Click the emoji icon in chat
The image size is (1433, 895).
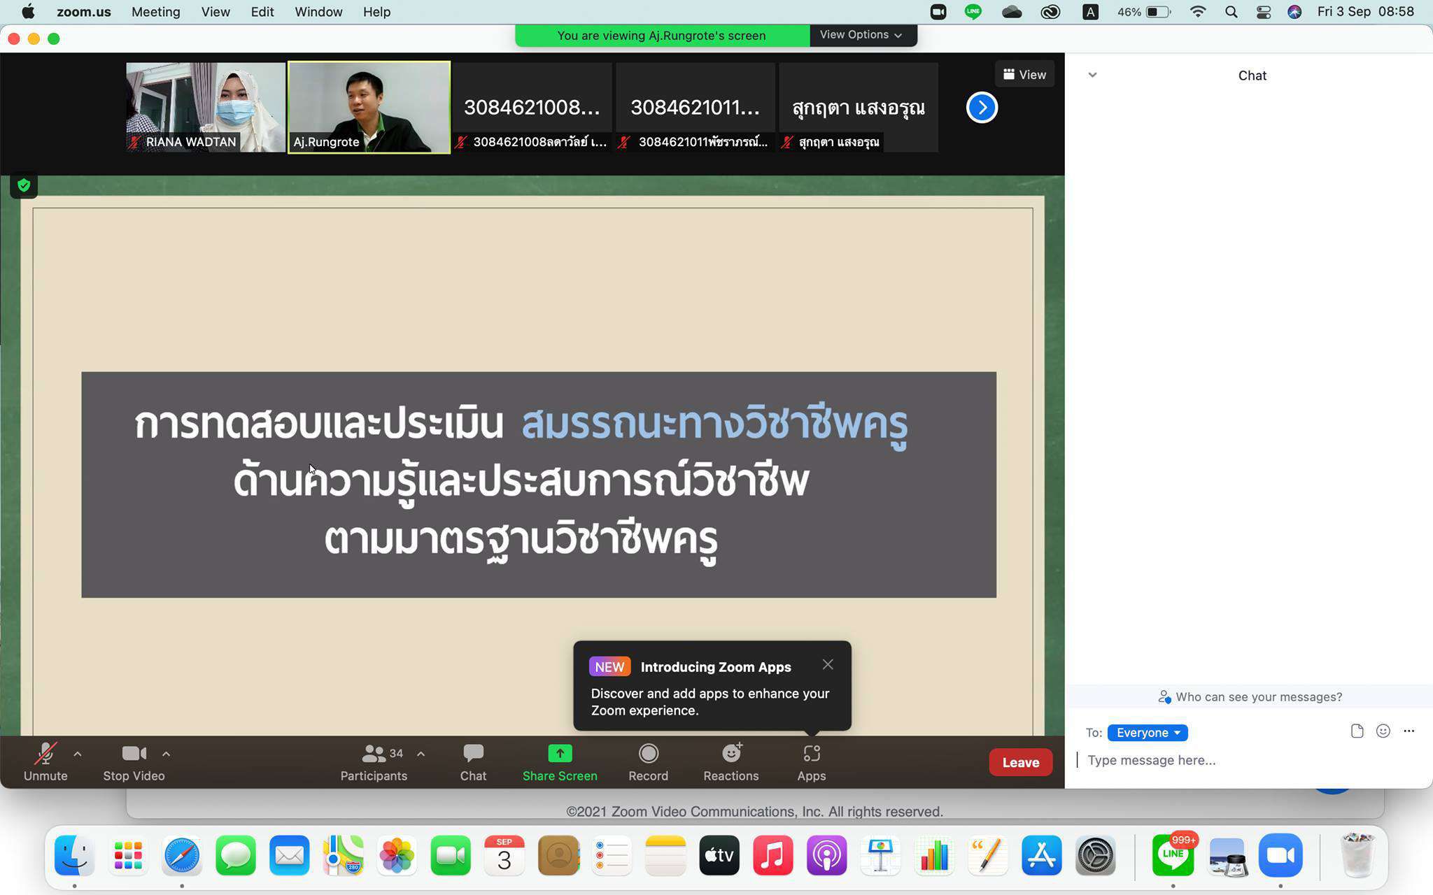[x=1383, y=731]
